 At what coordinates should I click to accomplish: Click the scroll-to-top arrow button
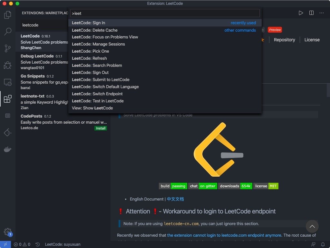pyautogui.click(x=312, y=226)
